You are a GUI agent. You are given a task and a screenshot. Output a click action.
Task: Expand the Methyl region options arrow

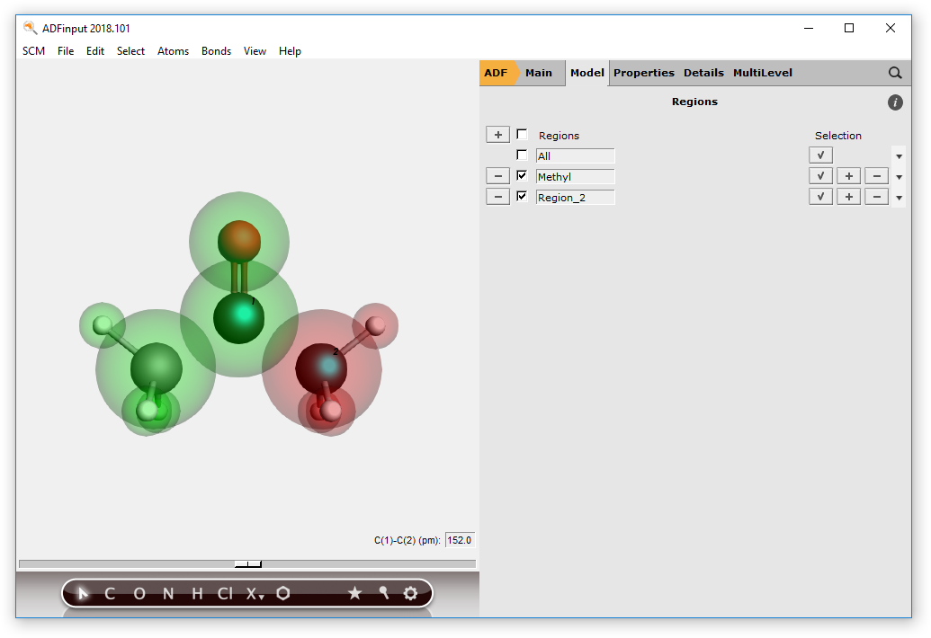pyautogui.click(x=899, y=177)
